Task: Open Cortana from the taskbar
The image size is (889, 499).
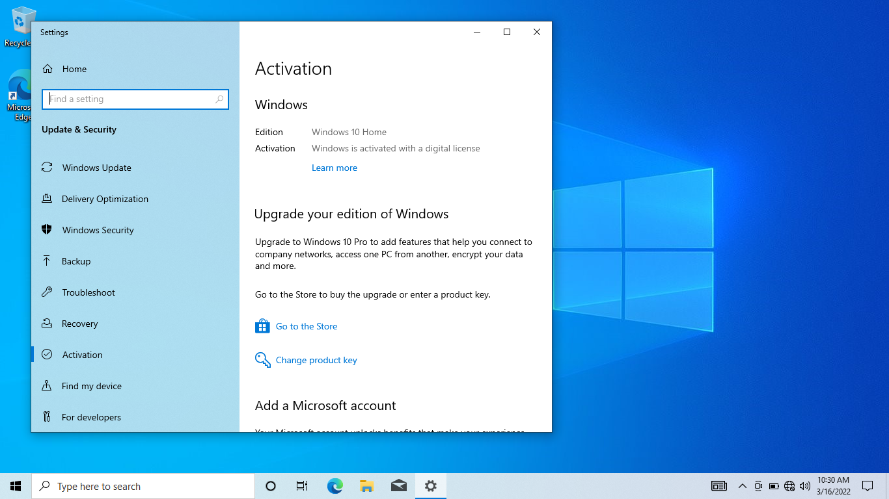Action: click(x=271, y=486)
